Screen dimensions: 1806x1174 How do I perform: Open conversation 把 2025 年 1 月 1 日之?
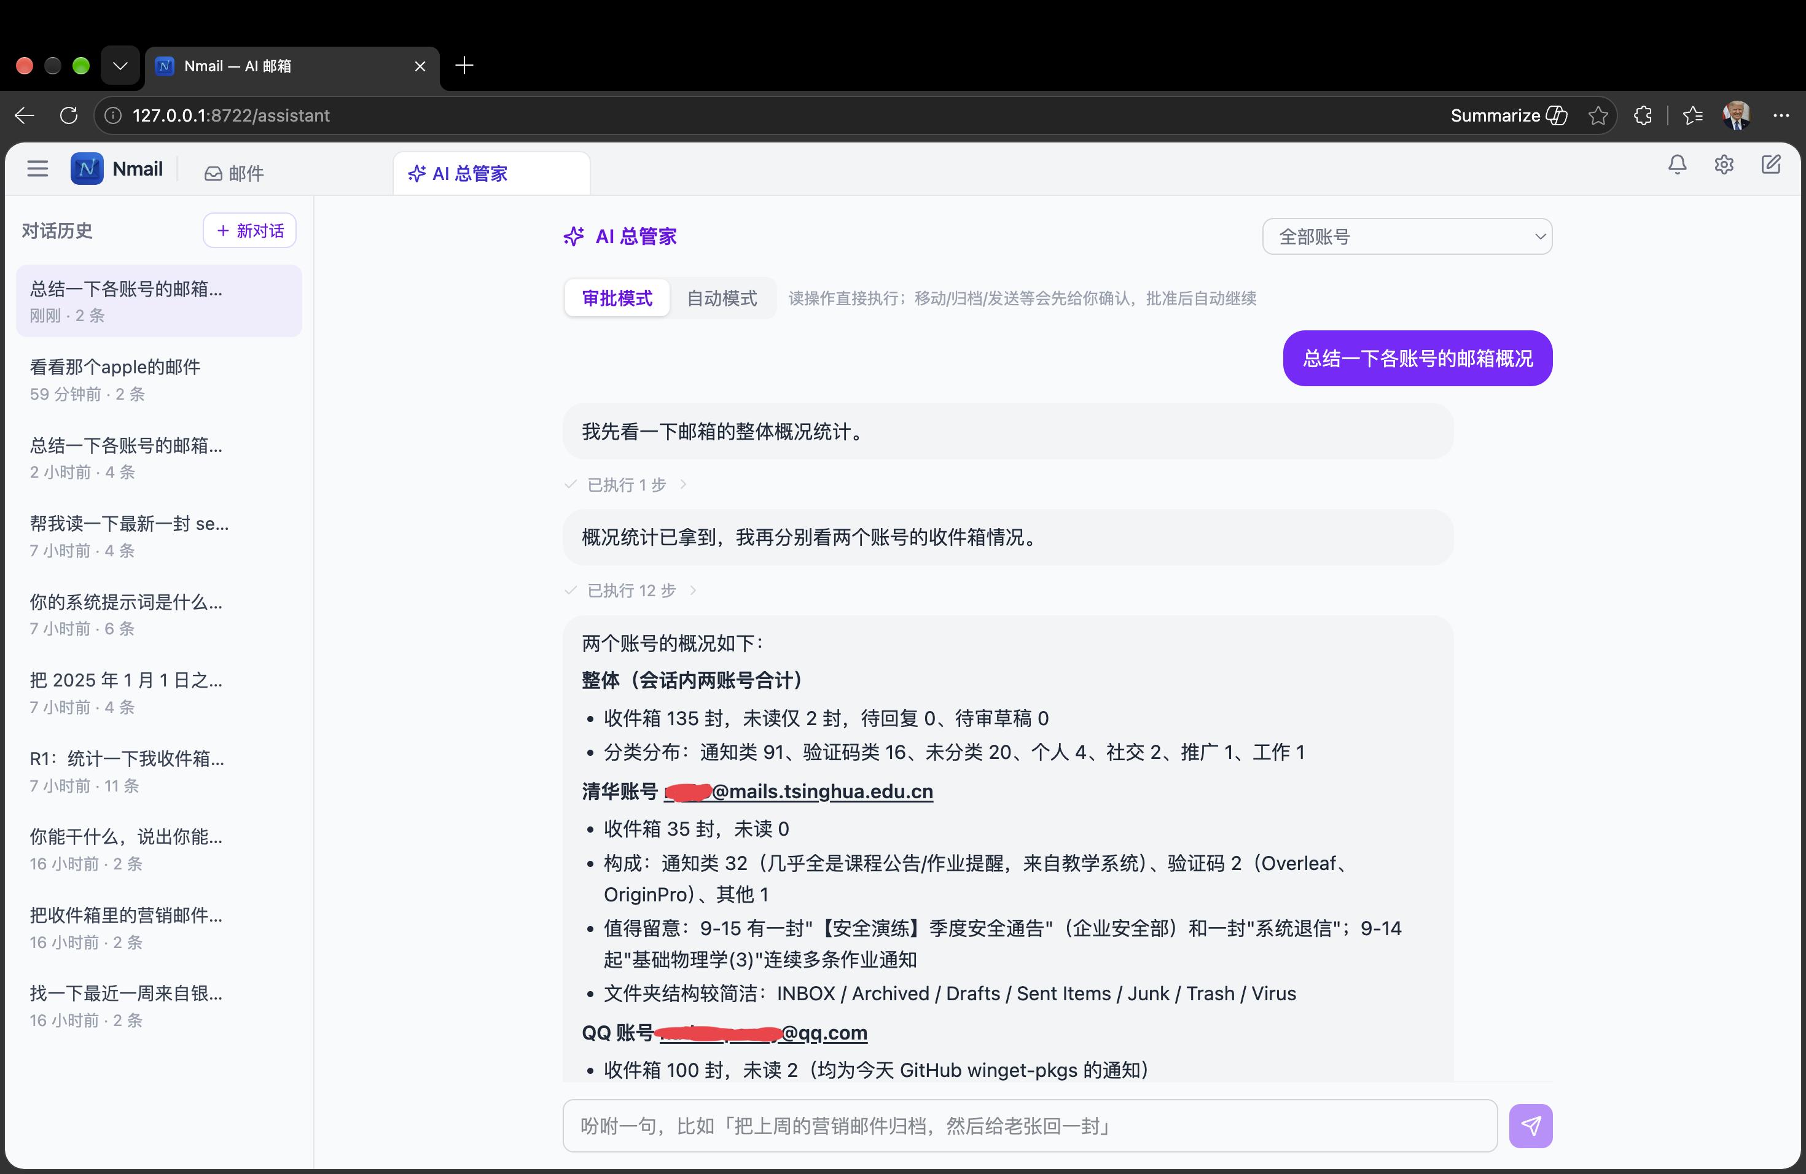(x=158, y=693)
